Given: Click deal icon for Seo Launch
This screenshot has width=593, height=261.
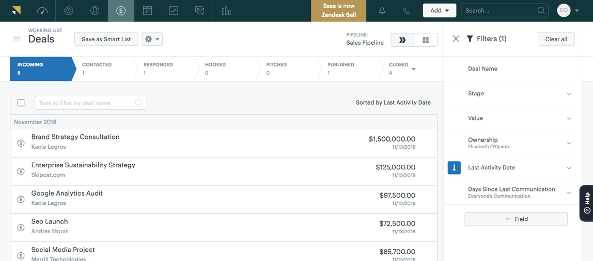Looking at the screenshot, I should pyautogui.click(x=21, y=228).
